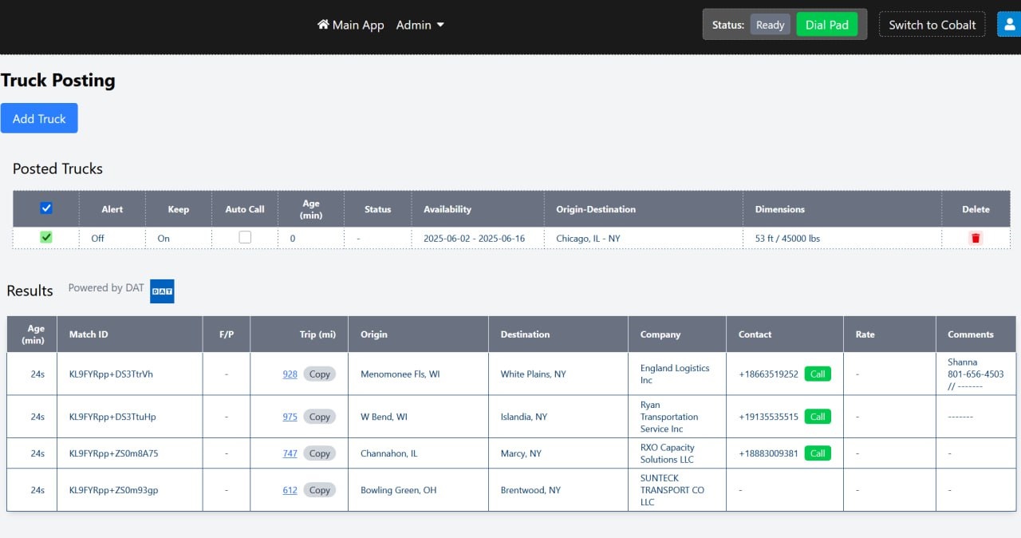This screenshot has width=1021, height=538.
Task: Copy the Match ID for the Bowling Green load
Action: [x=319, y=489]
